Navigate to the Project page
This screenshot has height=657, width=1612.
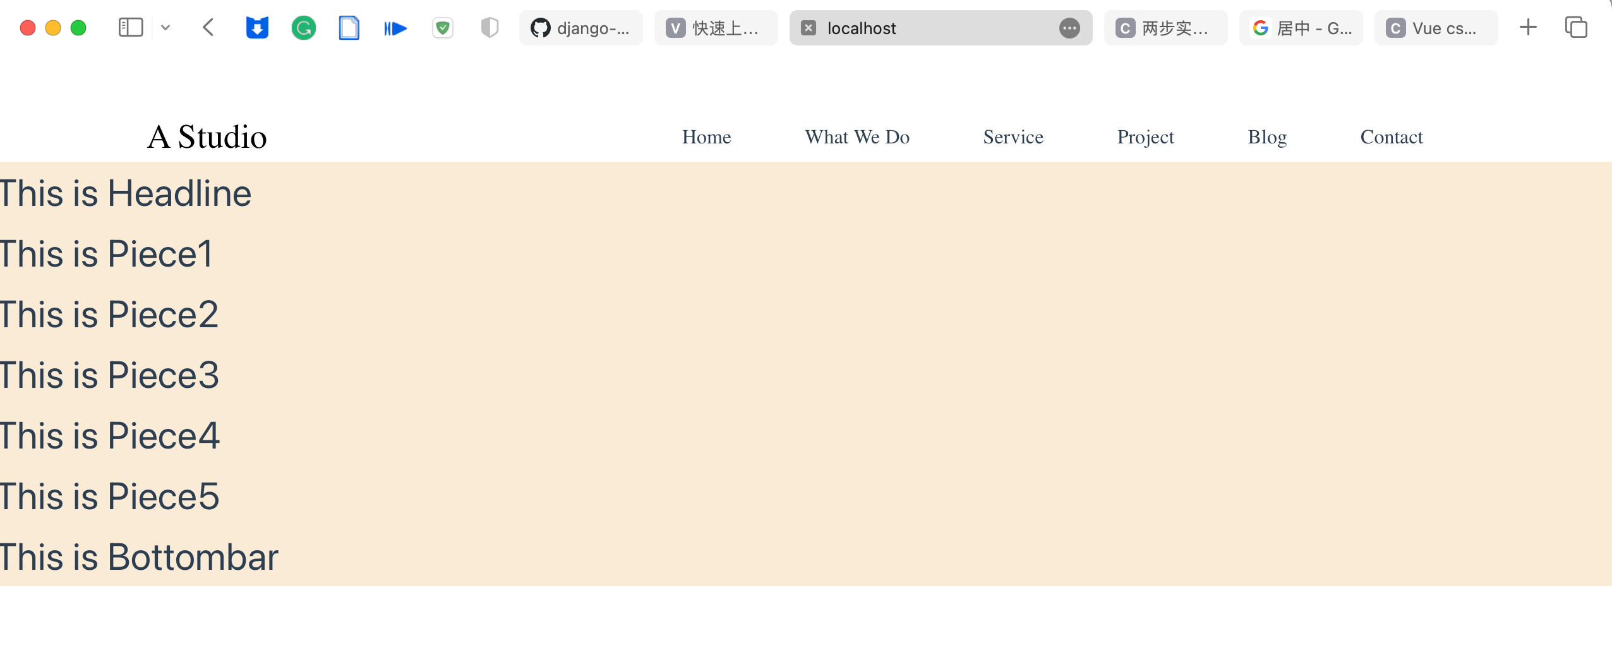pos(1146,138)
